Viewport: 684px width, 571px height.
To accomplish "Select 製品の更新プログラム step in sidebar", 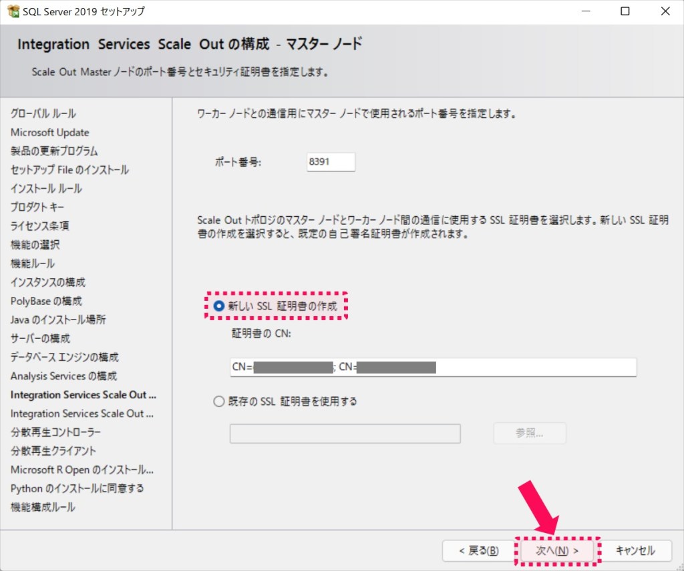I will [54, 151].
